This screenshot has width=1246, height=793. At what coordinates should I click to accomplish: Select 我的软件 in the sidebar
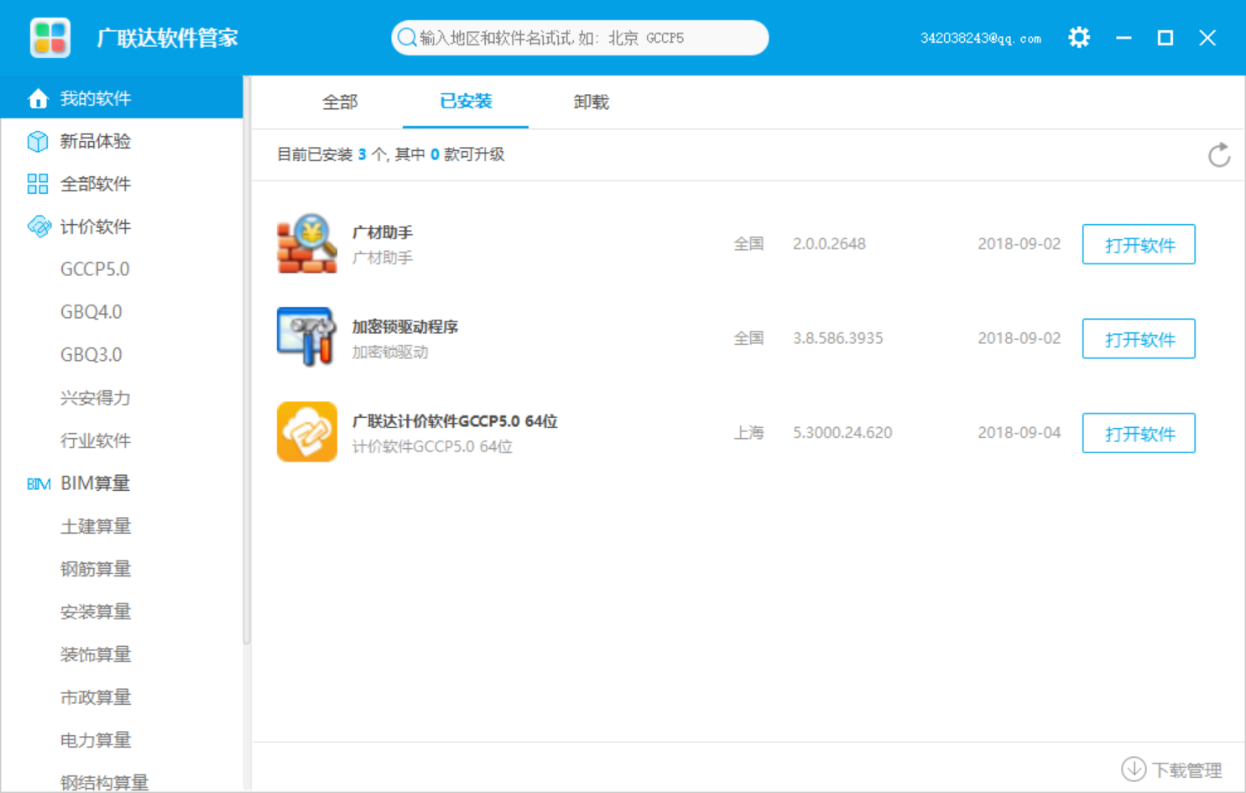122,98
